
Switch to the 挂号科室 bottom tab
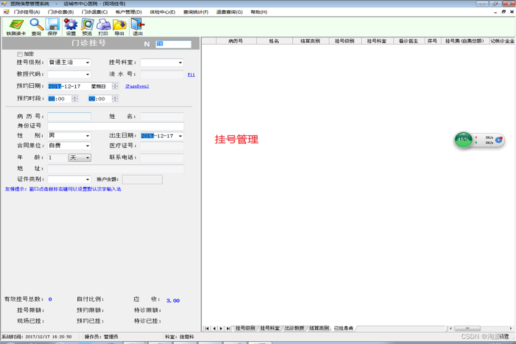click(x=270, y=328)
